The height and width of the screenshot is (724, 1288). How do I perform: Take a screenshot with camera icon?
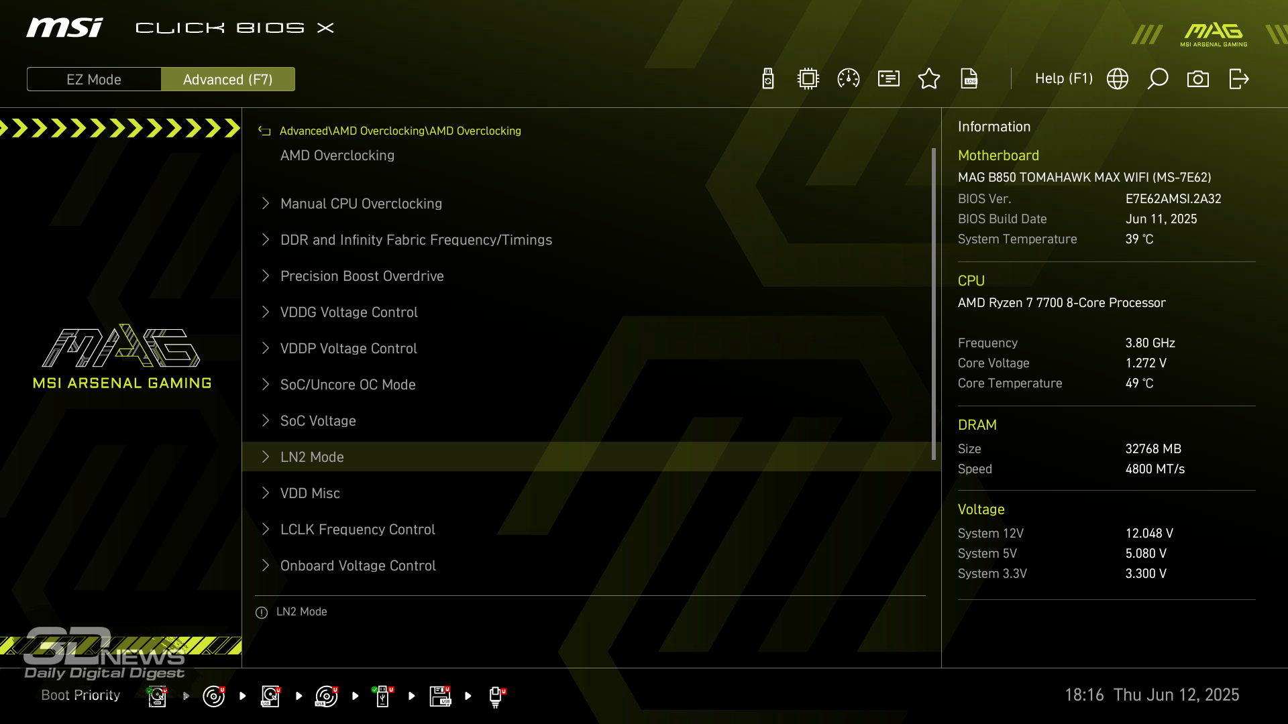(x=1198, y=79)
